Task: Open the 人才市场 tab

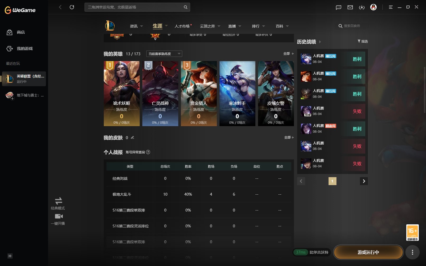Action: coord(182,26)
